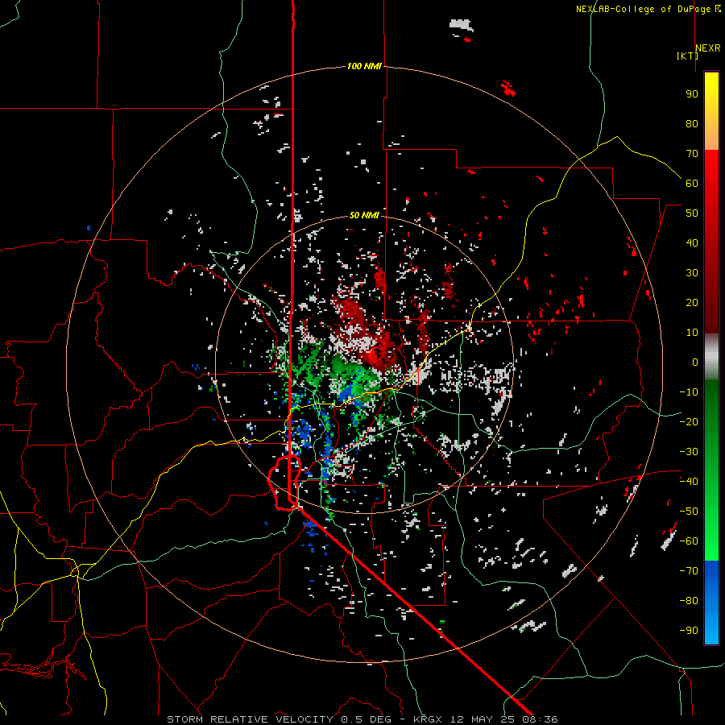
Task: Click the 50 NMI range ring label
Action: (364, 215)
